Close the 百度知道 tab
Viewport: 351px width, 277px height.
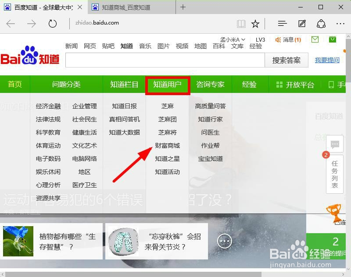pyautogui.click(x=80, y=7)
